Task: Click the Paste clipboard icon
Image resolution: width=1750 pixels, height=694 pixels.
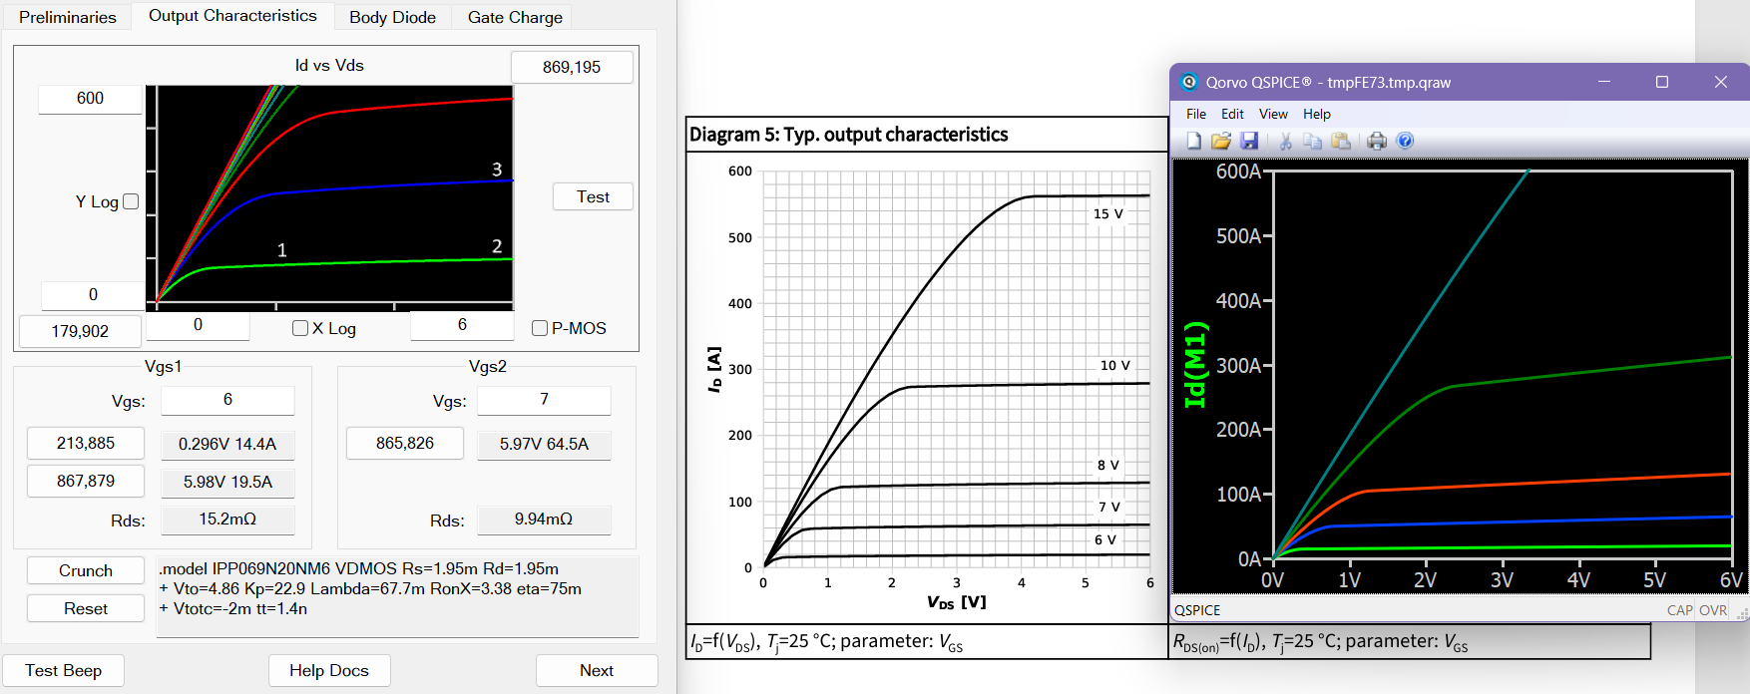Action: point(1341,142)
